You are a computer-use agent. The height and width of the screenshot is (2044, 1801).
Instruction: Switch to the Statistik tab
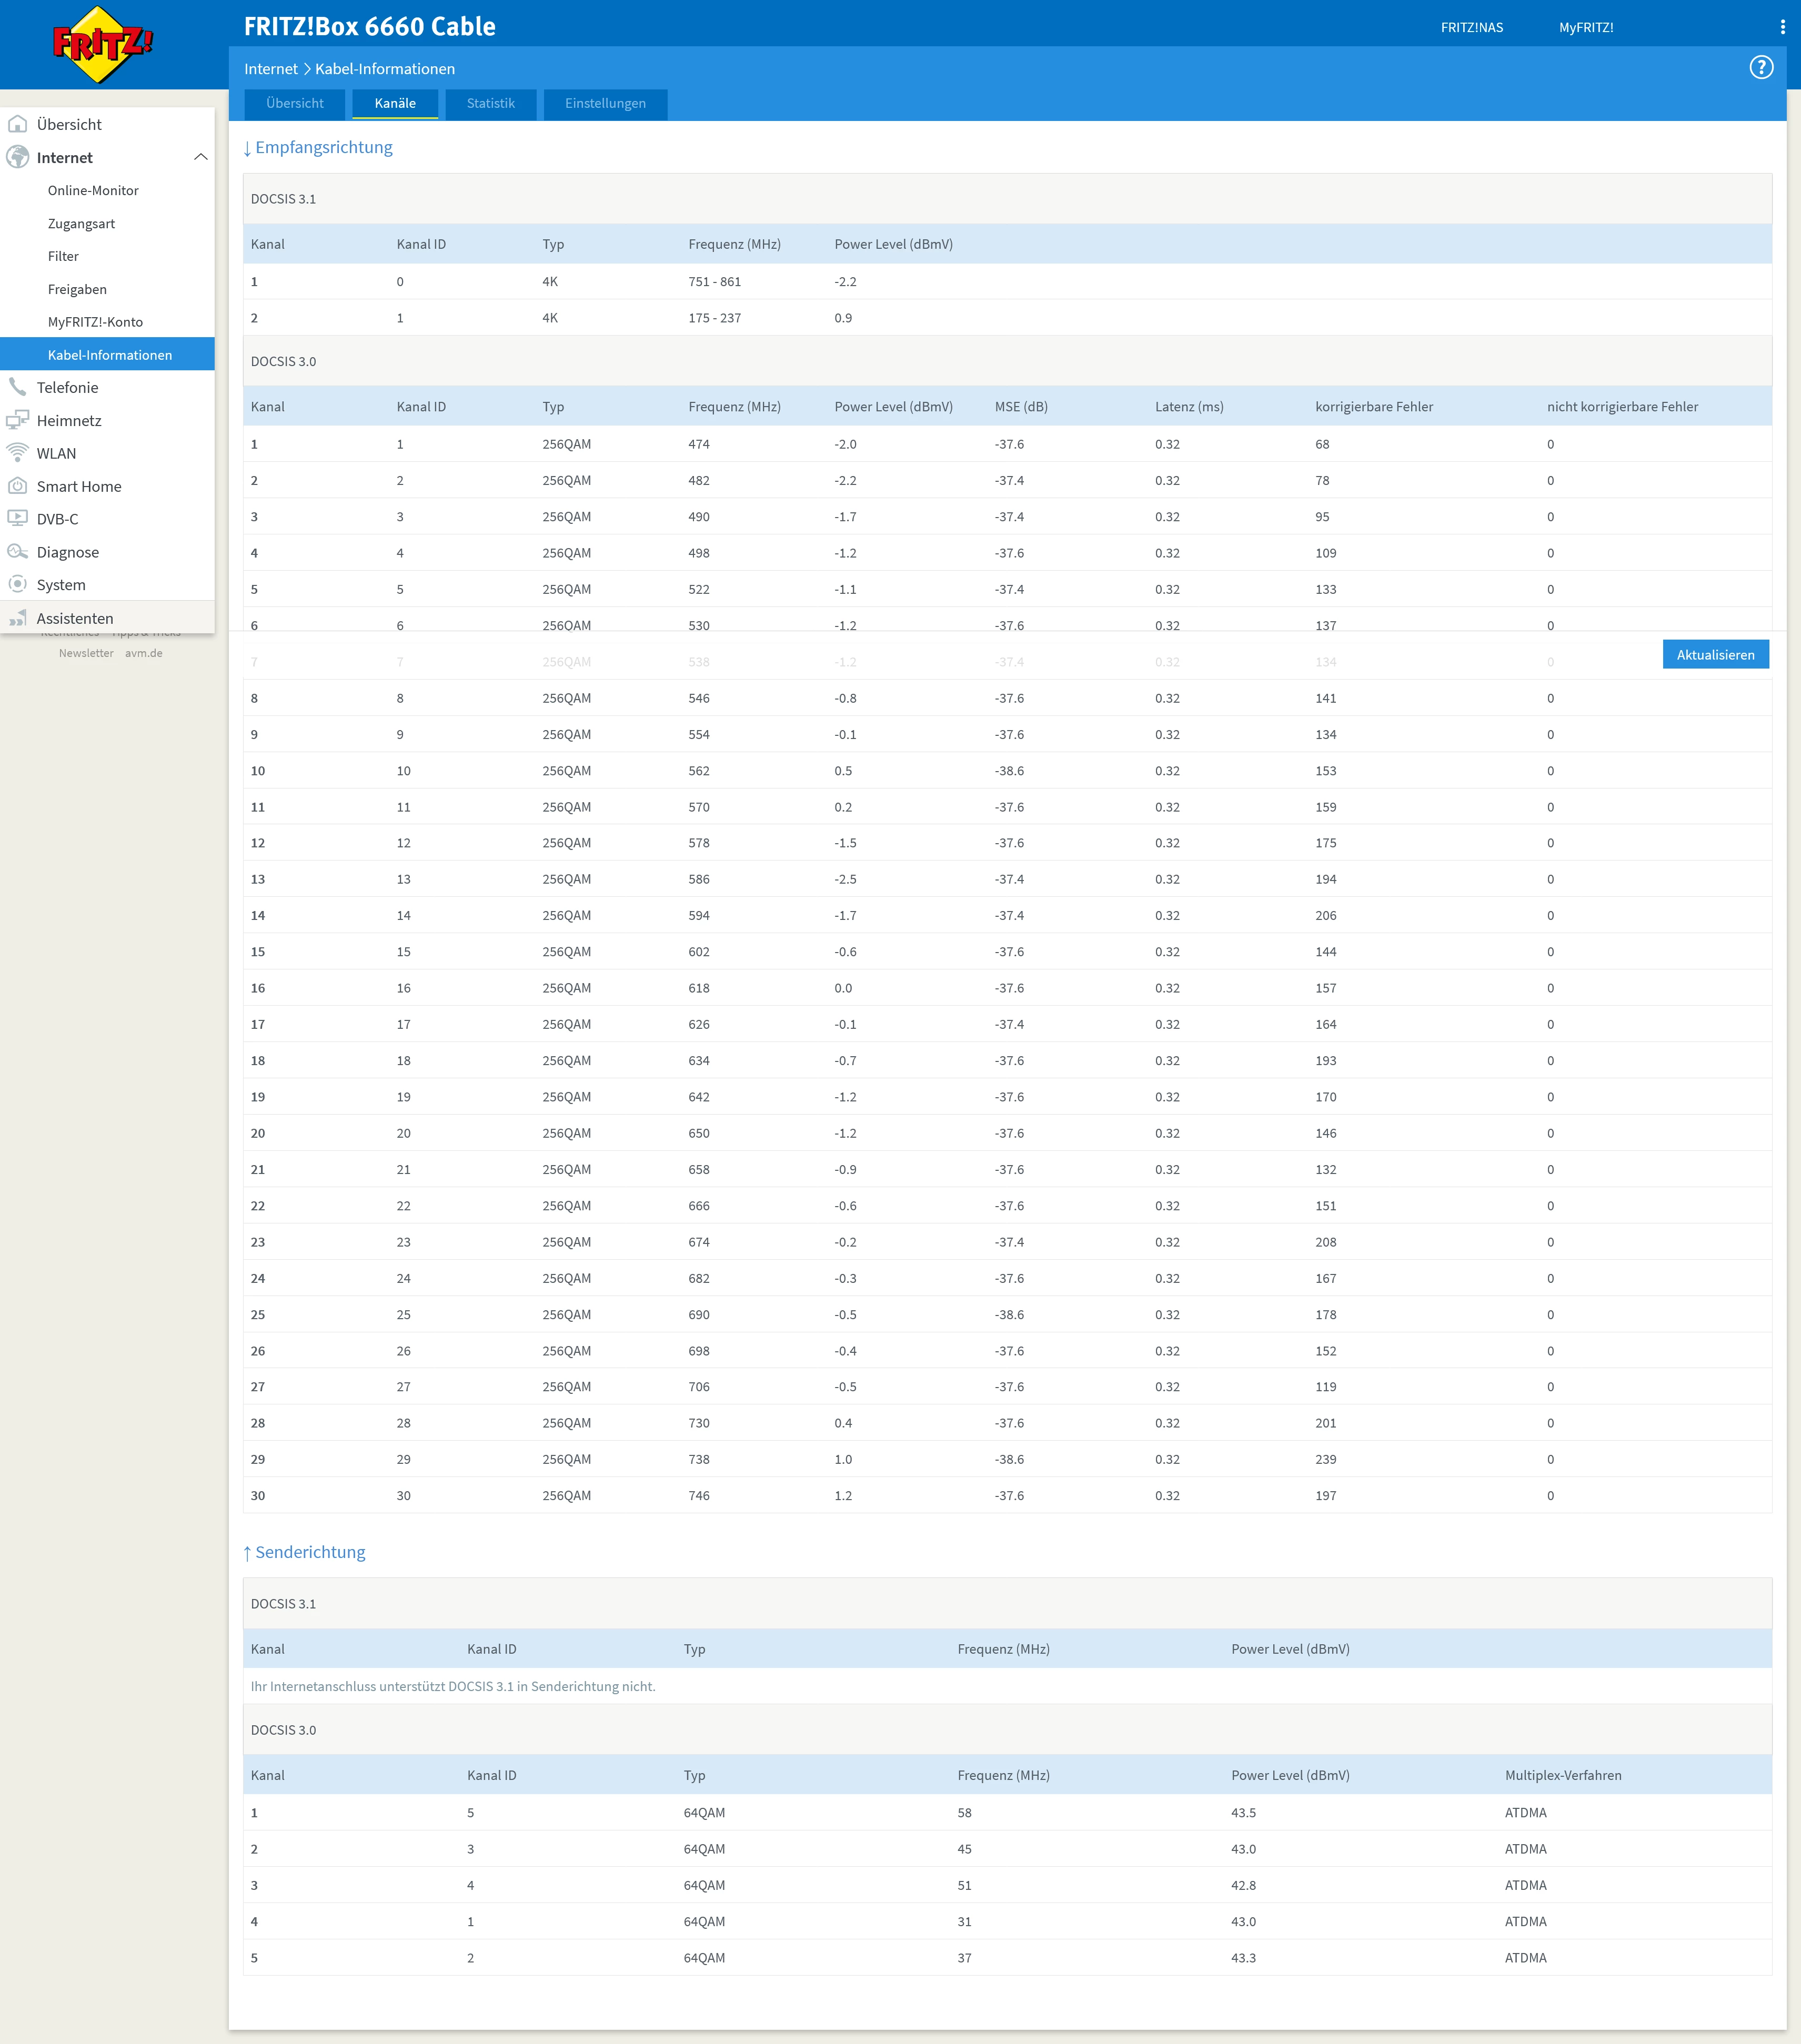coord(490,103)
